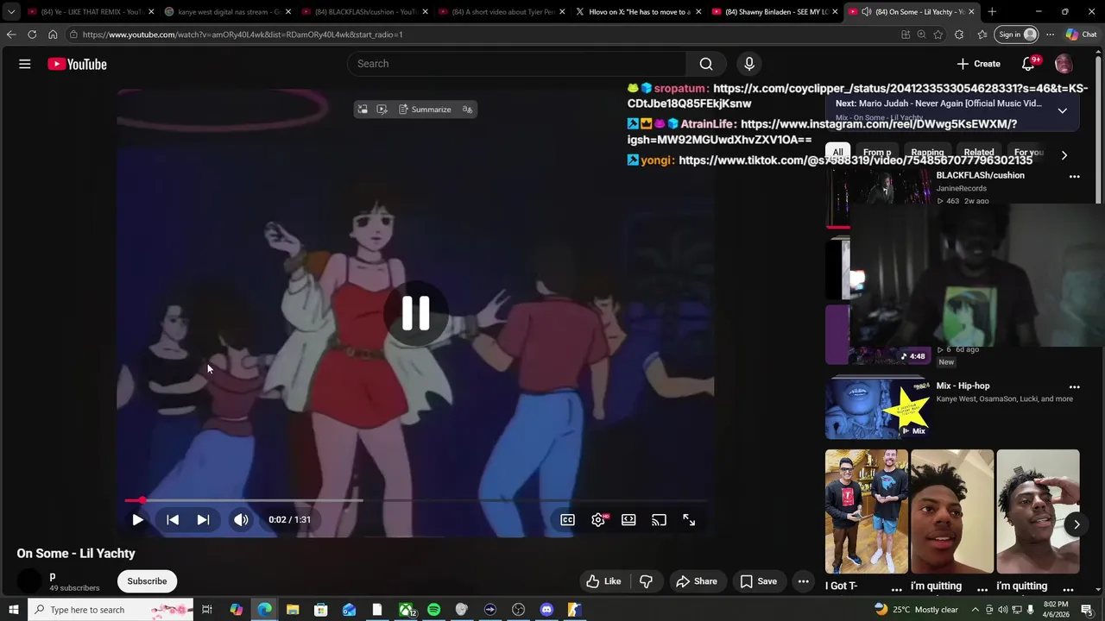Skip to the next video
Image resolution: width=1105 pixels, height=621 pixels.
point(203,520)
